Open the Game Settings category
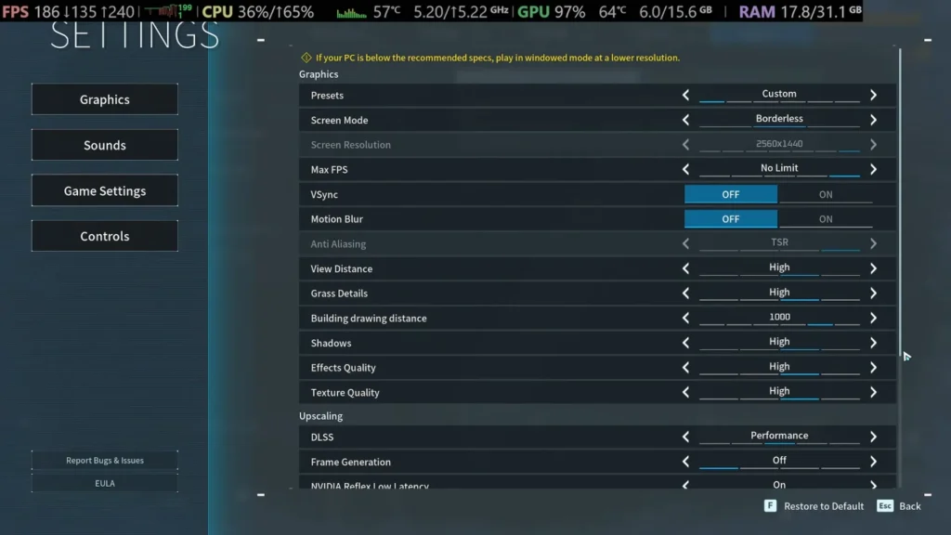Image resolution: width=951 pixels, height=535 pixels. pyautogui.click(x=104, y=190)
